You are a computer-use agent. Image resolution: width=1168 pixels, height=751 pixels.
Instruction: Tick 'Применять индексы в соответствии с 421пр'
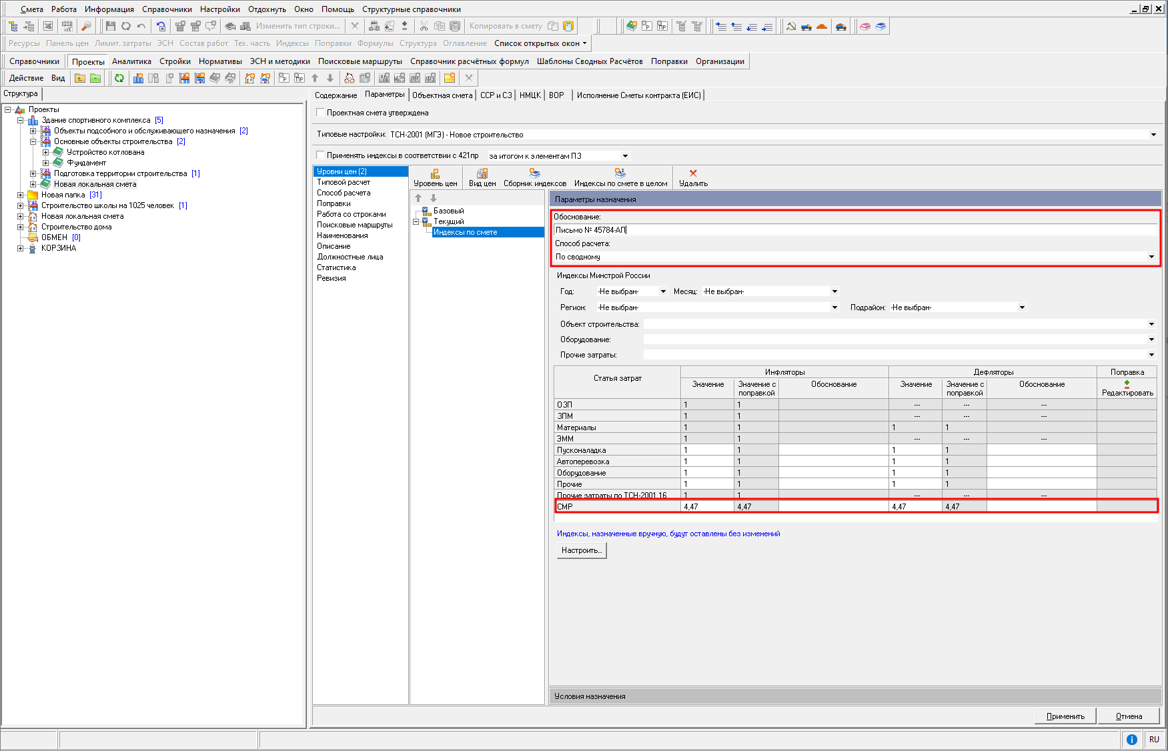coord(321,155)
